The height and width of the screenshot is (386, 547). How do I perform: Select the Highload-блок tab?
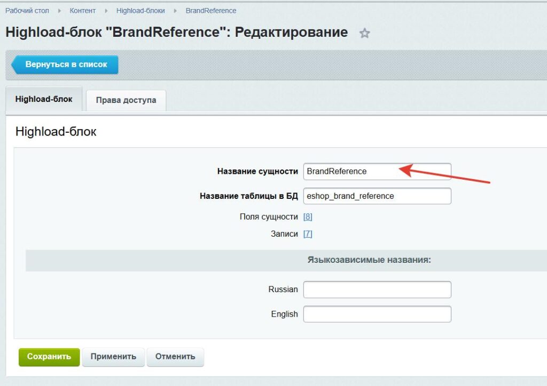(44, 99)
